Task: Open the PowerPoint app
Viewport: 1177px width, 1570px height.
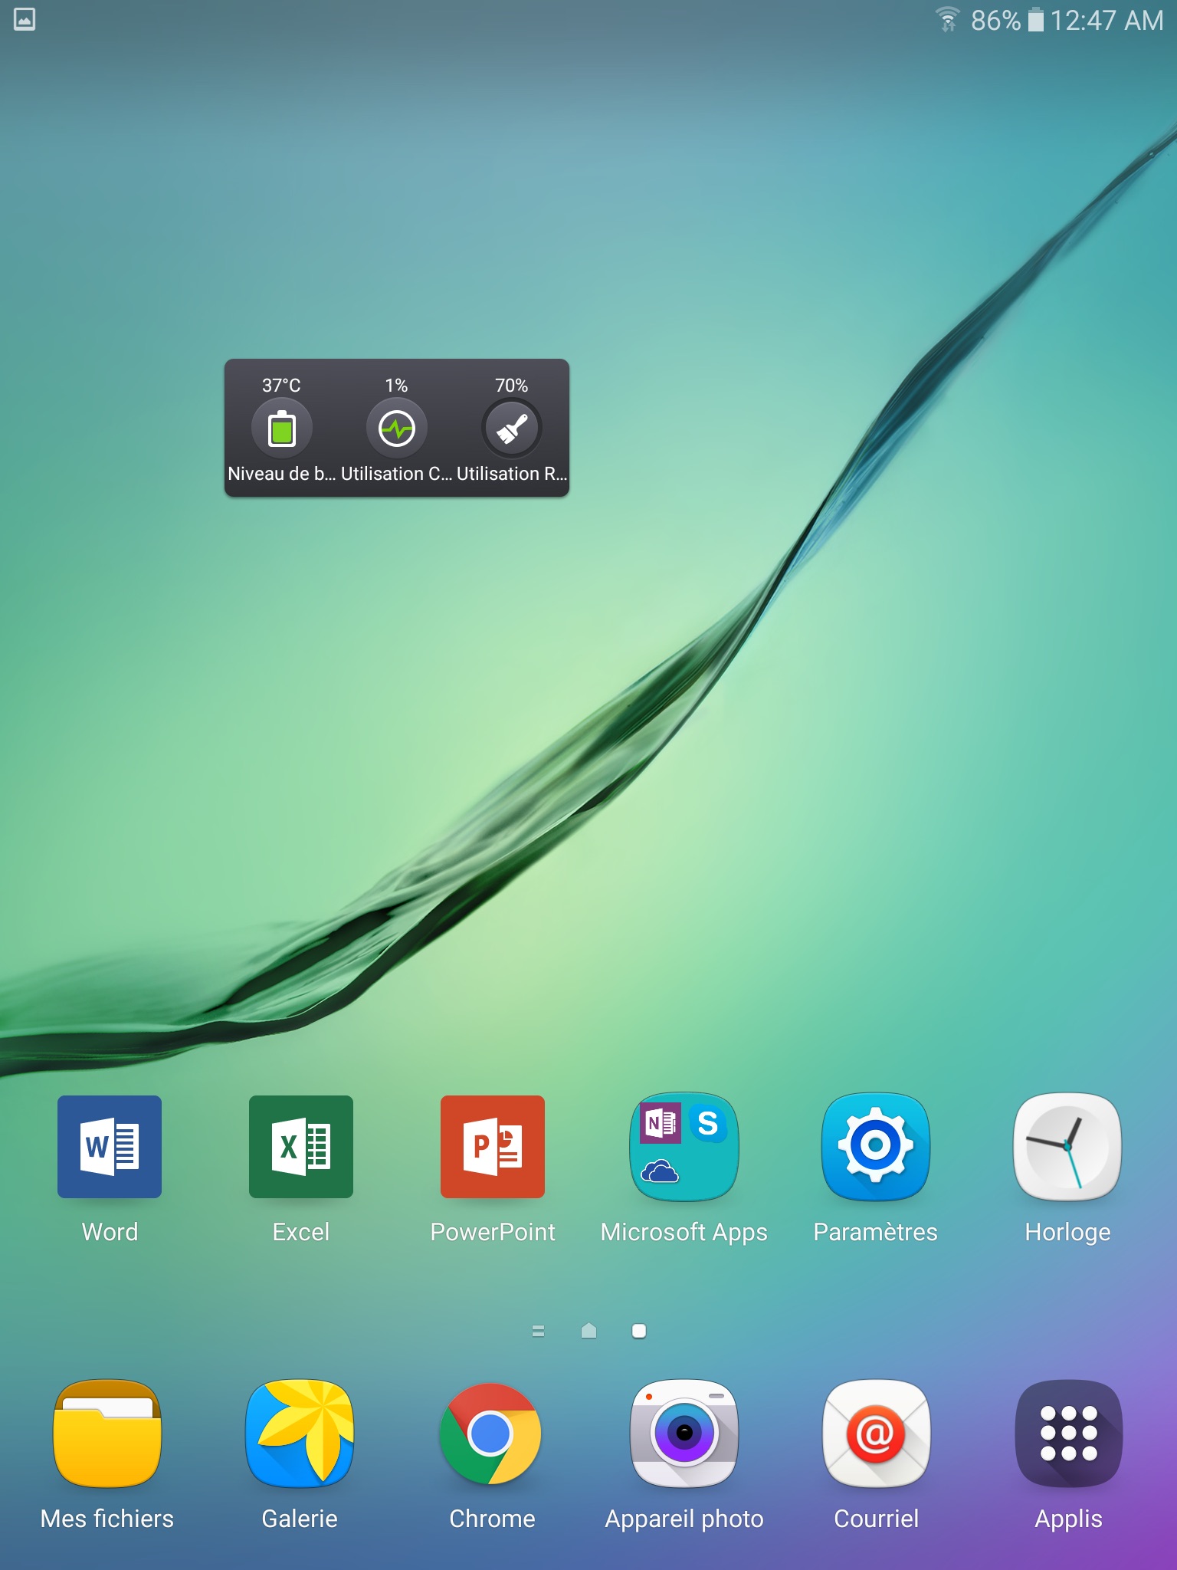Action: [493, 1147]
